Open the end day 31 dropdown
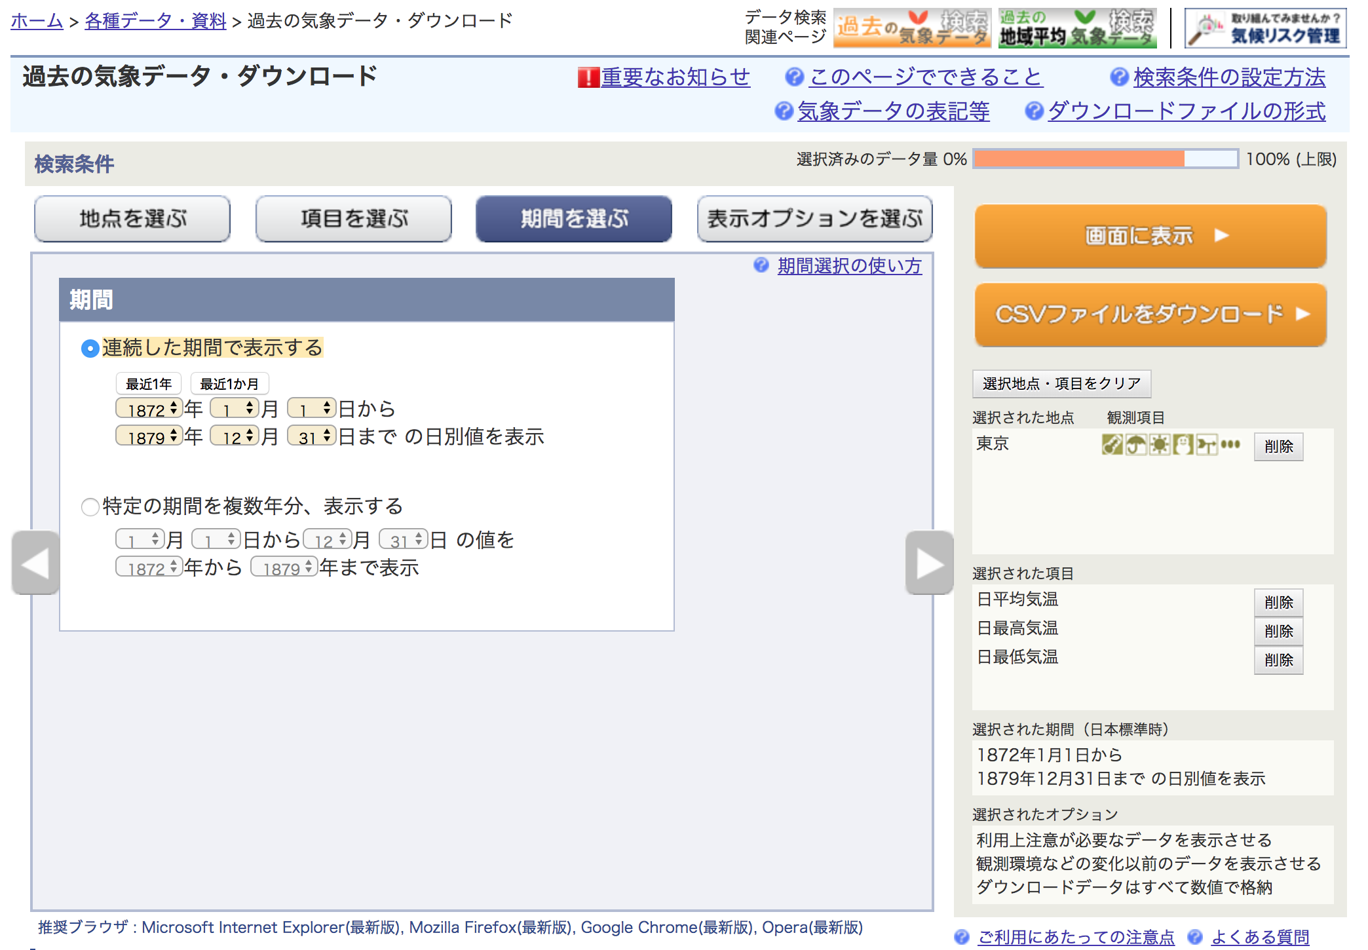 coord(312,436)
